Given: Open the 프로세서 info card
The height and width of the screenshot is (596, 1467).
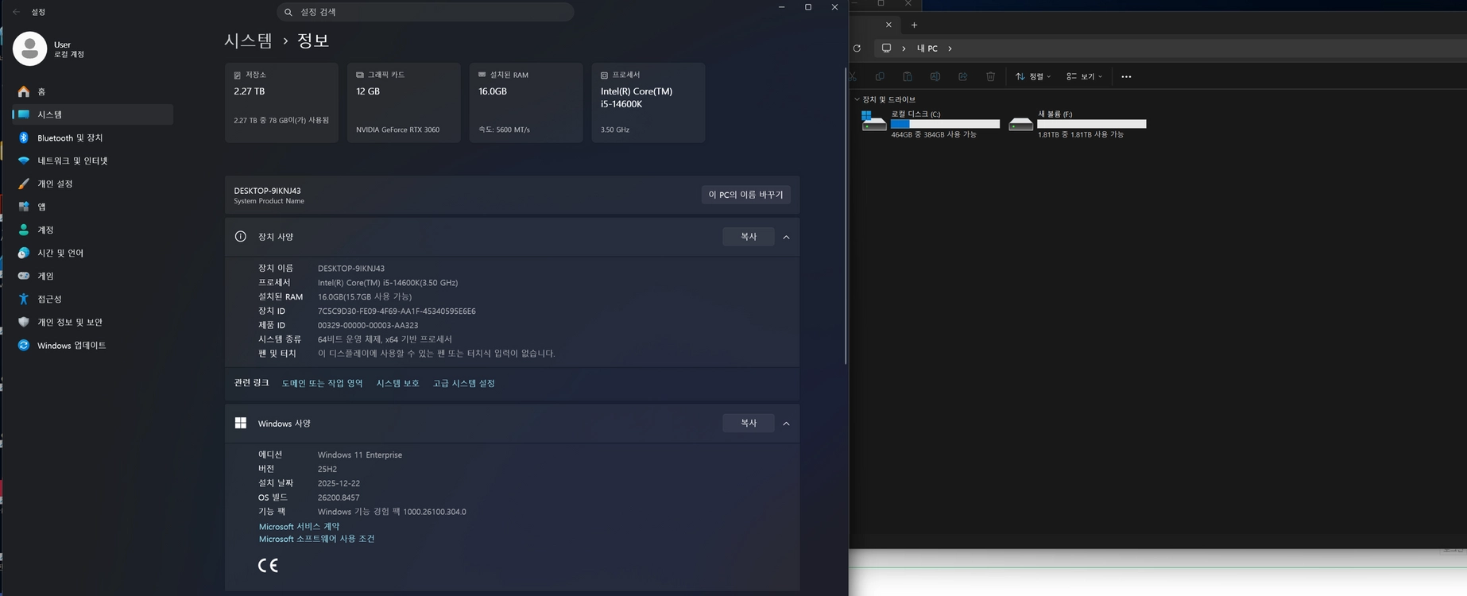Looking at the screenshot, I should click(x=648, y=103).
